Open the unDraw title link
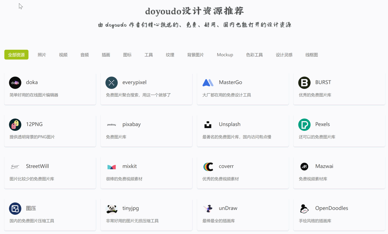Image resolution: width=388 pixels, height=234 pixels. point(228,208)
